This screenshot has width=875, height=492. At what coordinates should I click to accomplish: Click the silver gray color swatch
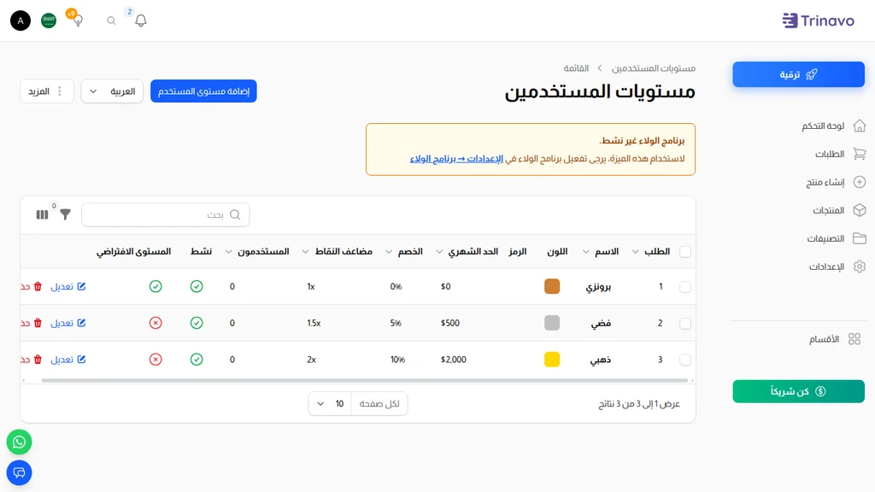coord(552,323)
